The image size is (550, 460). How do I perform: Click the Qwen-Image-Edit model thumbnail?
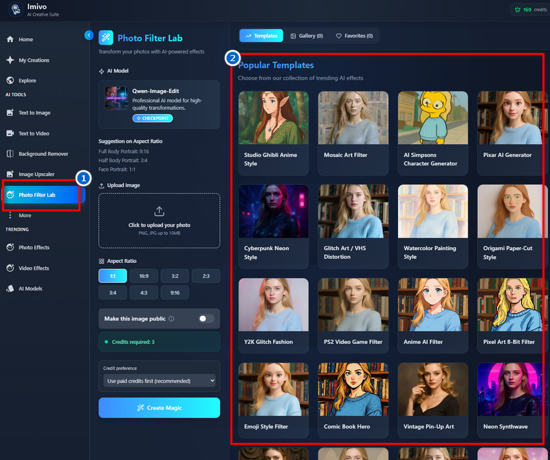116,98
